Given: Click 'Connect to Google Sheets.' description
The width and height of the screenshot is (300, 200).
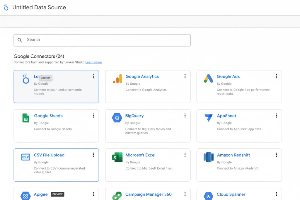Looking at the screenshot, I should click(x=53, y=129).
